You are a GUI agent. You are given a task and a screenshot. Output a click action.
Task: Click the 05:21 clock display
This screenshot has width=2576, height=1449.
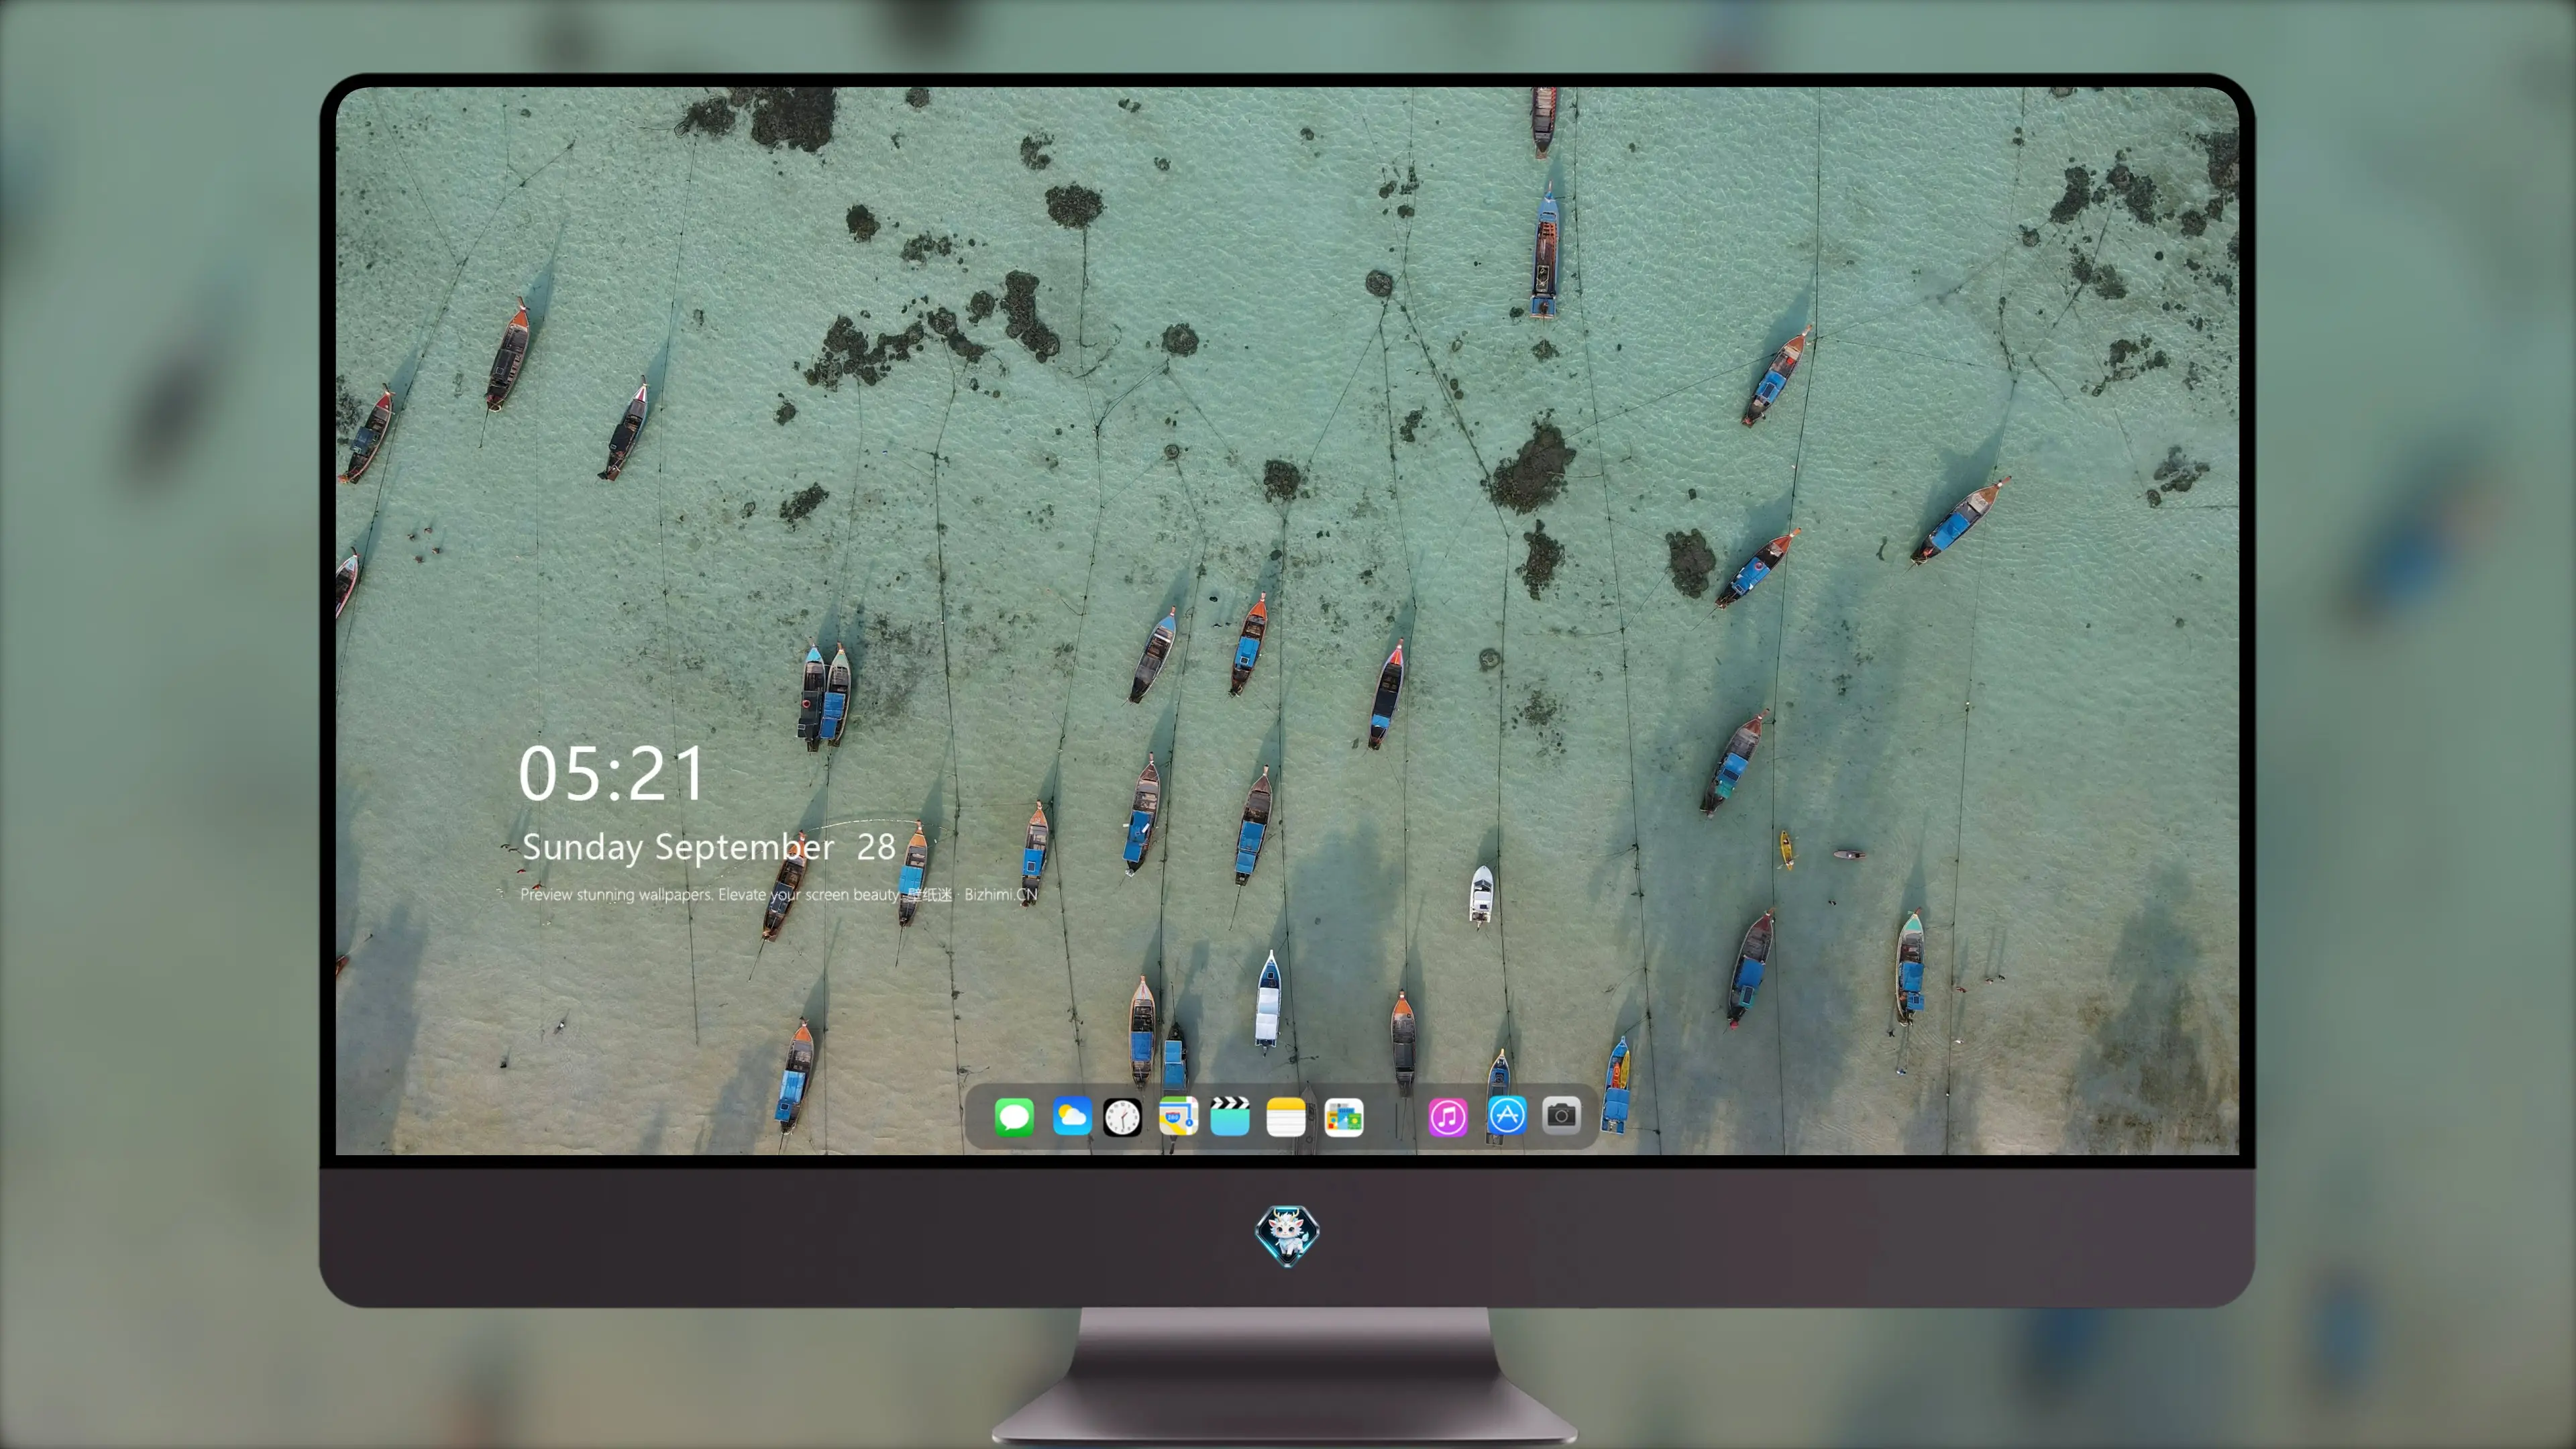611,773
